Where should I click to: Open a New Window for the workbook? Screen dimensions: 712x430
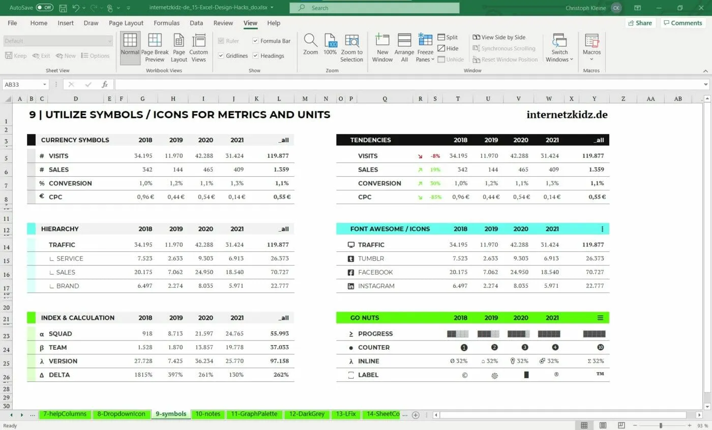point(382,47)
